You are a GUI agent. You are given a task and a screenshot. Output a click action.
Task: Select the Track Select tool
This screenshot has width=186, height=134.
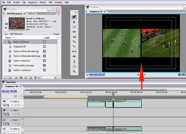click(x=74, y=27)
